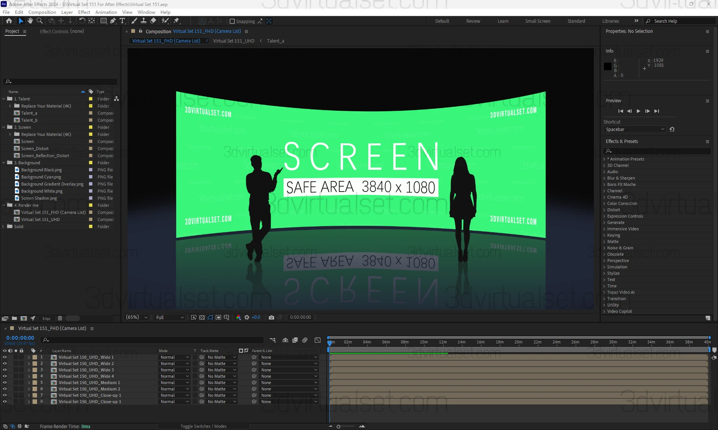The height and width of the screenshot is (430, 718).
Task: Select the Pen tool
Action: pyautogui.click(x=113, y=21)
